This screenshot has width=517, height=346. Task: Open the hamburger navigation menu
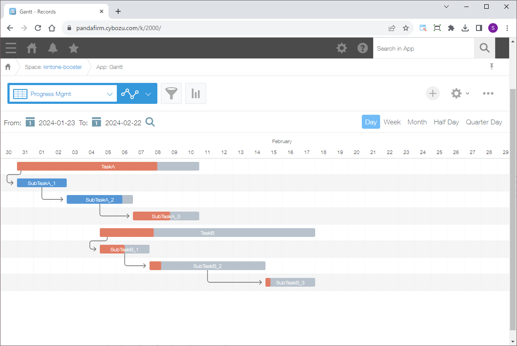click(11, 48)
